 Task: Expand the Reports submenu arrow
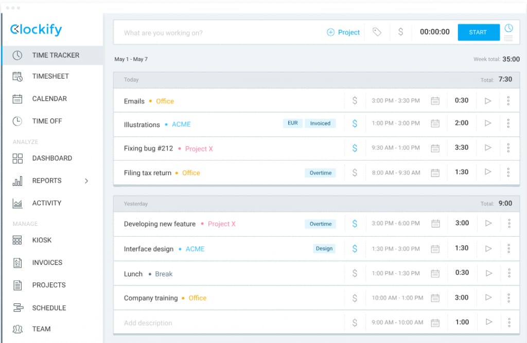86,181
